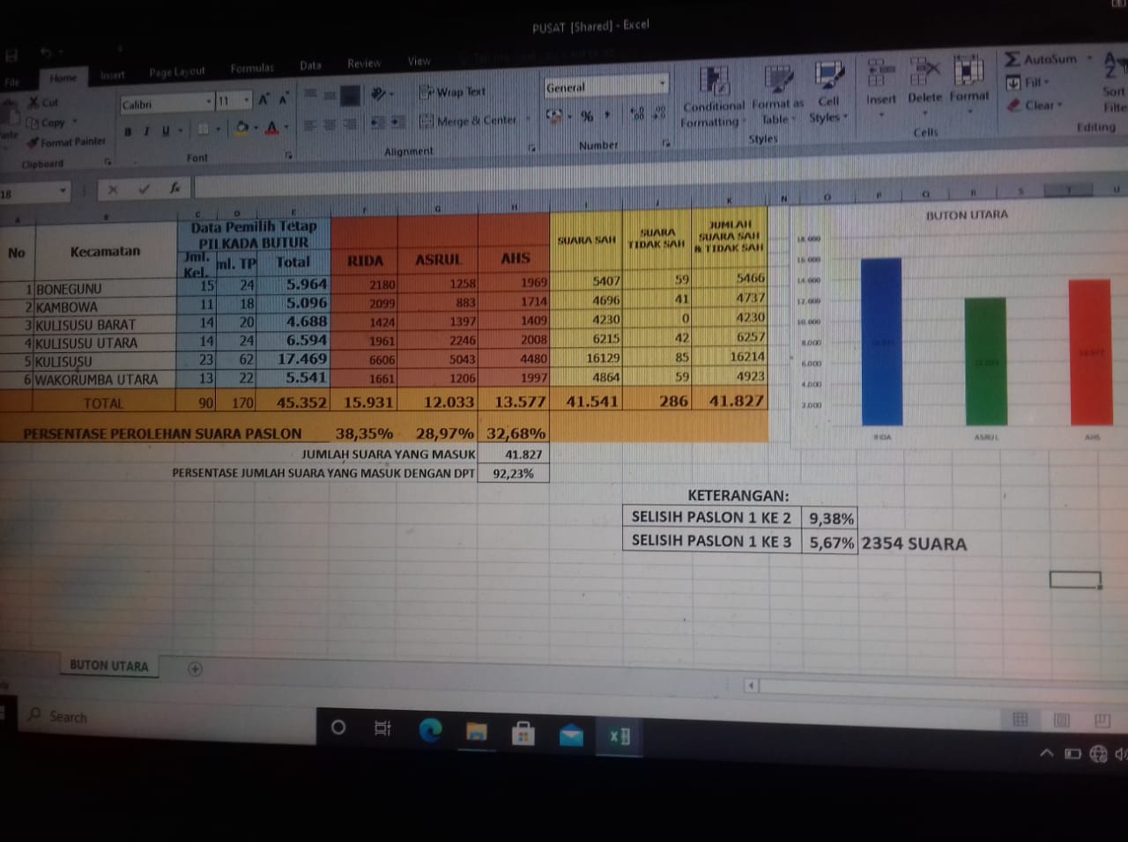Open the font size dropdown
Image resolution: width=1128 pixels, height=842 pixels.
pyautogui.click(x=247, y=100)
